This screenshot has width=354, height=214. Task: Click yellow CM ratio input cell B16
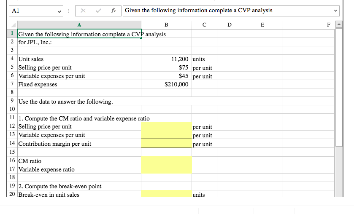pyautogui.click(x=166, y=161)
